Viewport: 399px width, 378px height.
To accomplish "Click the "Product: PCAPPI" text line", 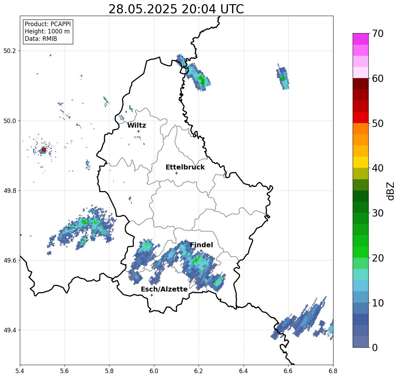I will coord(48,24).
